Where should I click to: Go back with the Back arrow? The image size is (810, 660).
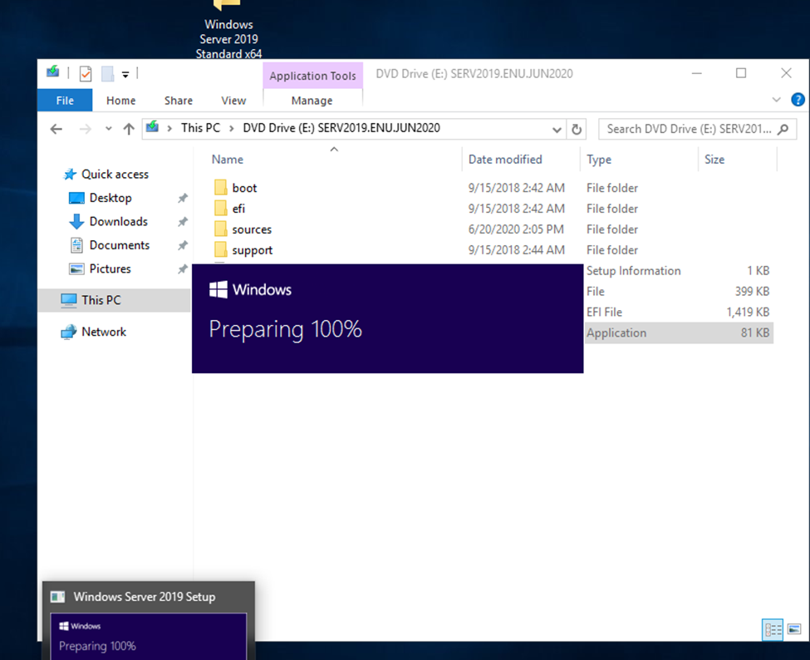coord(56,129)
